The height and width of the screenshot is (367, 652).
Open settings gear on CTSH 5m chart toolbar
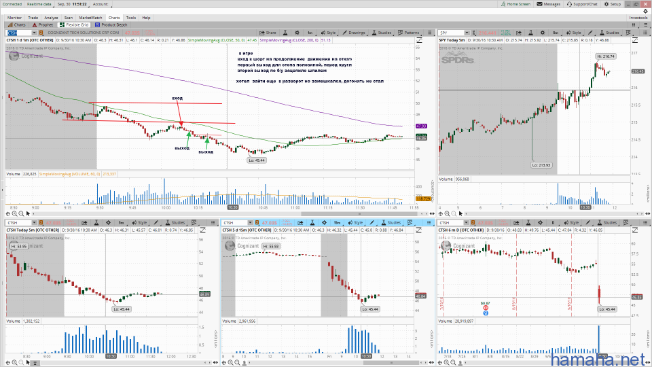click(108, 223)
